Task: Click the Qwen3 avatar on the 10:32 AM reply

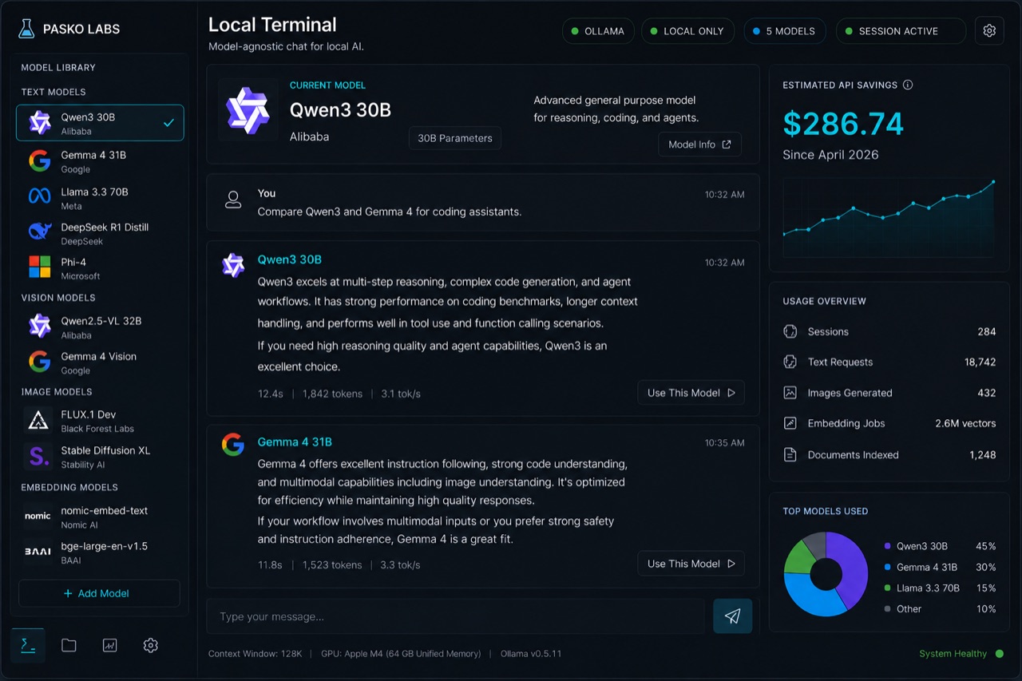Action: click(x=233, y=265)
